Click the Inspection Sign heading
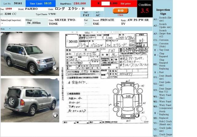197x137 pixels. [x=163, y=12]
